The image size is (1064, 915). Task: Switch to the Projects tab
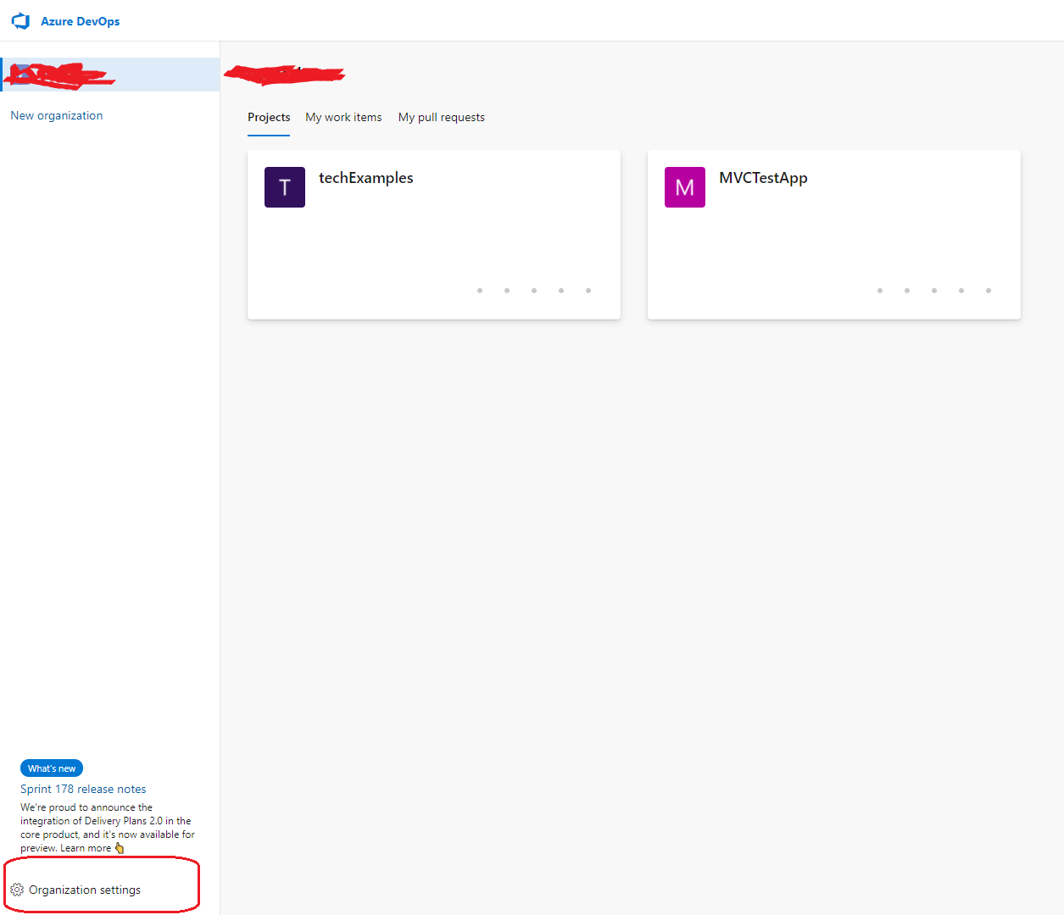point(269,118)
